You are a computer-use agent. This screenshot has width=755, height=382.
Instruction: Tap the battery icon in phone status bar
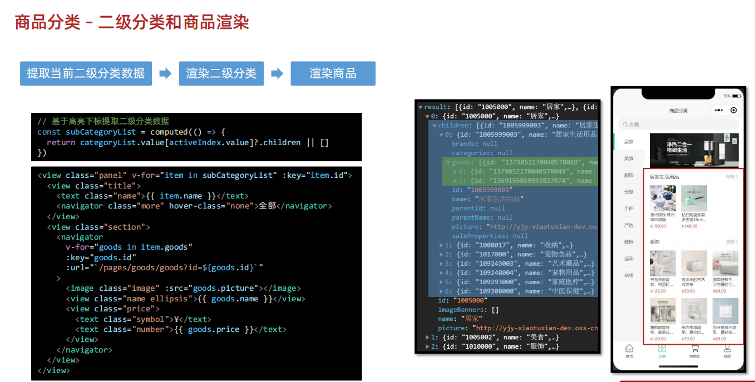737,96
